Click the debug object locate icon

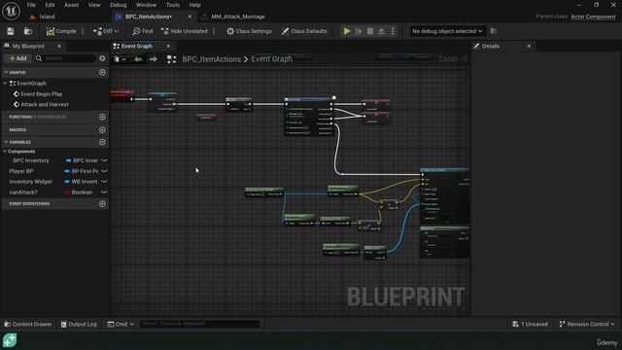pyautogui.click(x=494, y=31)
